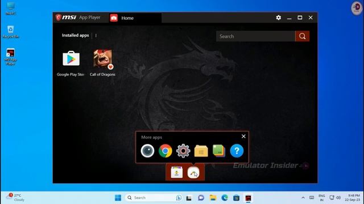The width and height of the screenshot is (364, 204).
Task: Open MSI App Player desktop shortcut
Action: pos(10,57)
